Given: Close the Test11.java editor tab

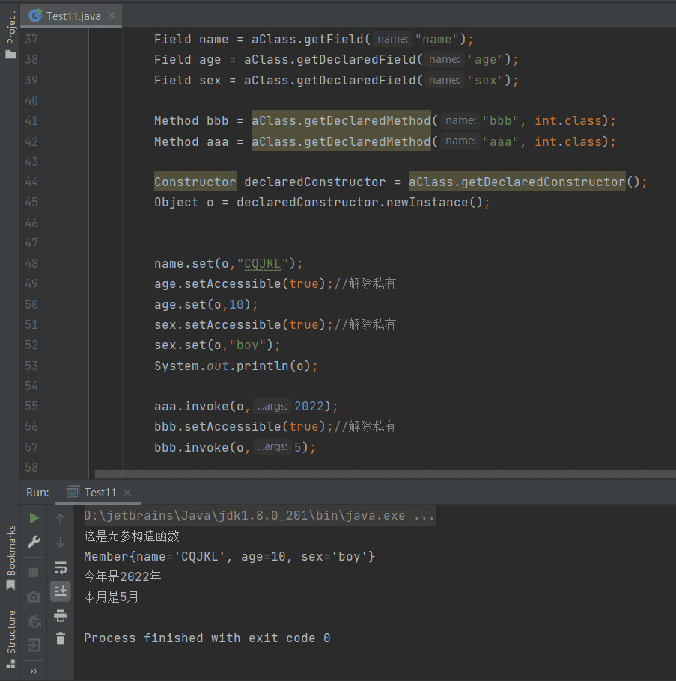Looking at the screenshot, I should point(112,16).
